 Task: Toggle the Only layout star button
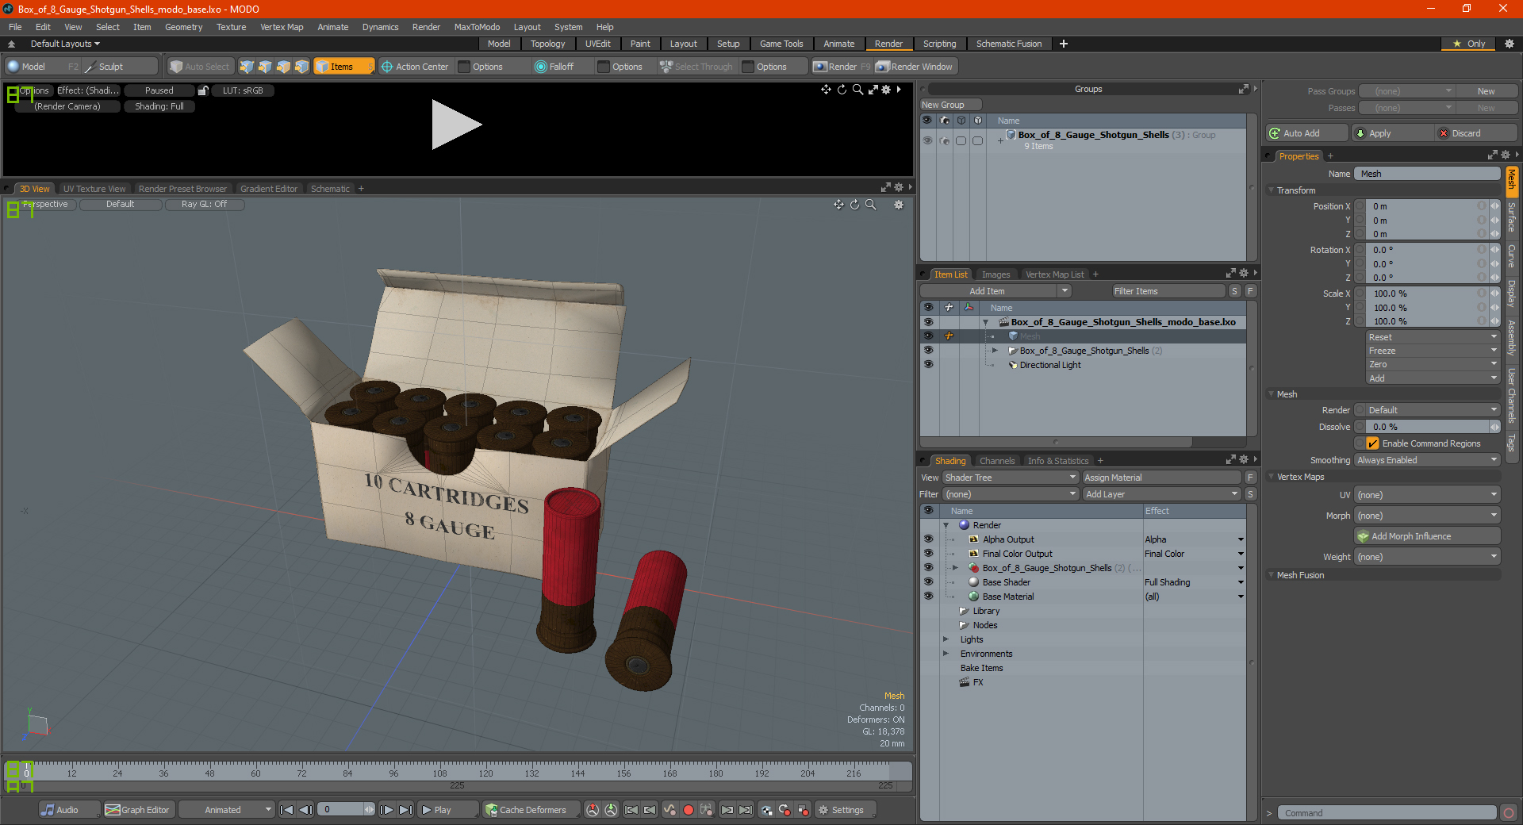point(1469,44)
